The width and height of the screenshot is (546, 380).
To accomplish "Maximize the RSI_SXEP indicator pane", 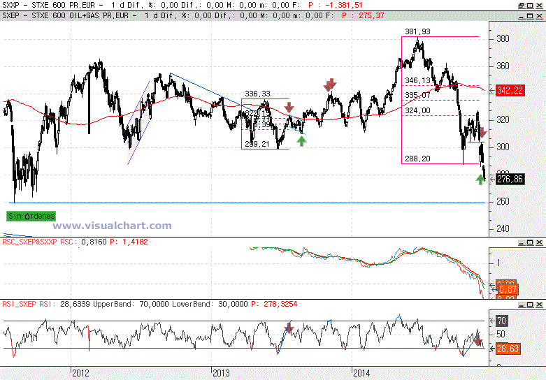I will tap(530, 305).
